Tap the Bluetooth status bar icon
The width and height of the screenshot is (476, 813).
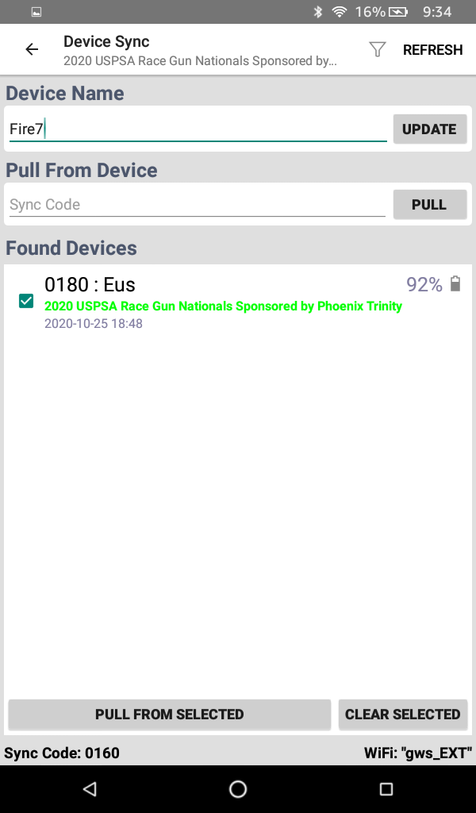click(318, 12)
